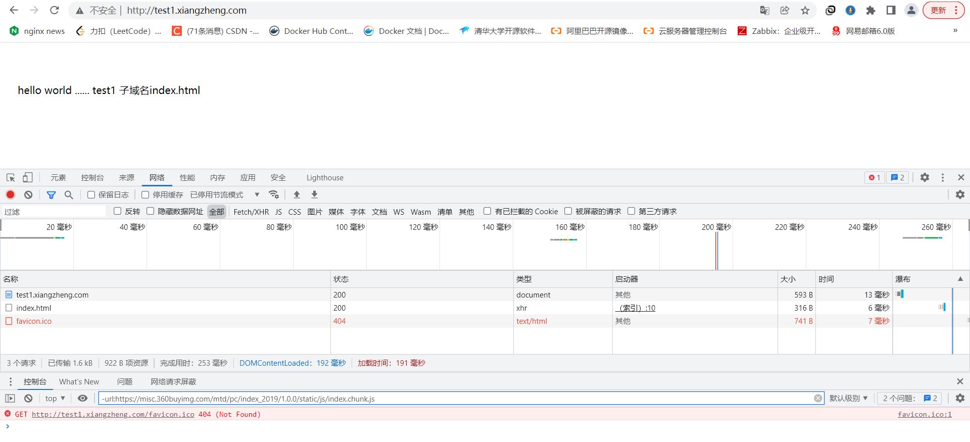Image resolution: width=970 pixels, height=442 pixels.
Task: Open network search magnifier
Action: click(69, 194)
